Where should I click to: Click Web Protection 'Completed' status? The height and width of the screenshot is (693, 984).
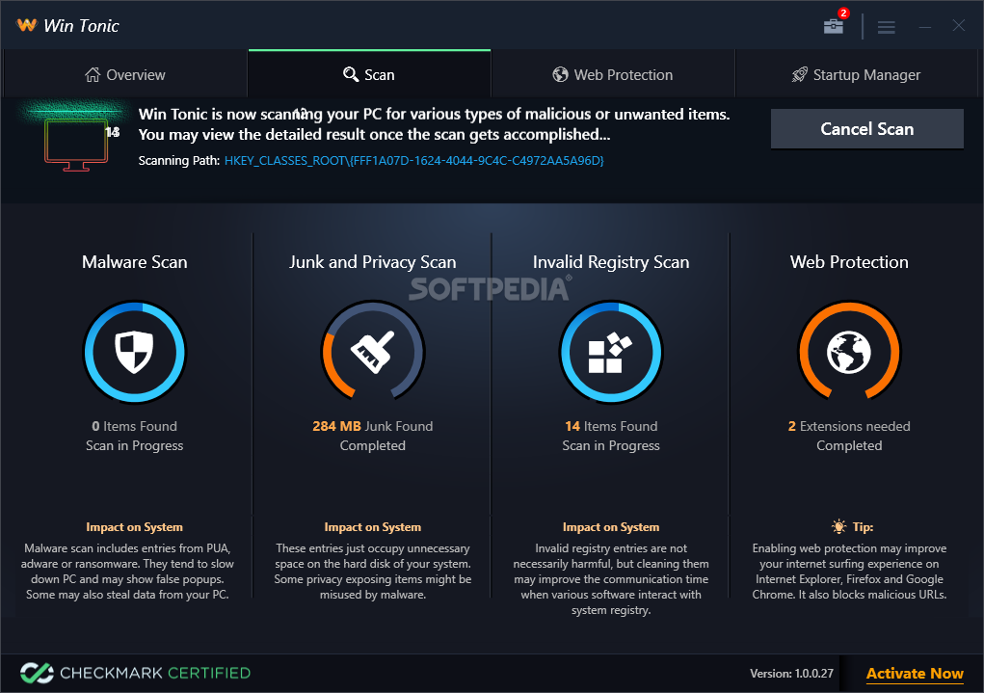coord(849,445)
